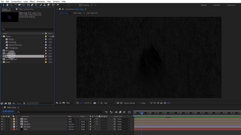This screenshot has height=135, width=241.
Task: Click the timeline playhead current time indicator
Action: pyautogui.click(x=142, y=113)
